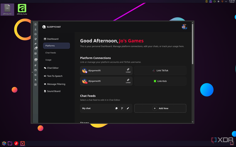The image size is (236, 147).
Task: Open the Affinity.lnk desktop shortcut
Action: coord(7,9)
